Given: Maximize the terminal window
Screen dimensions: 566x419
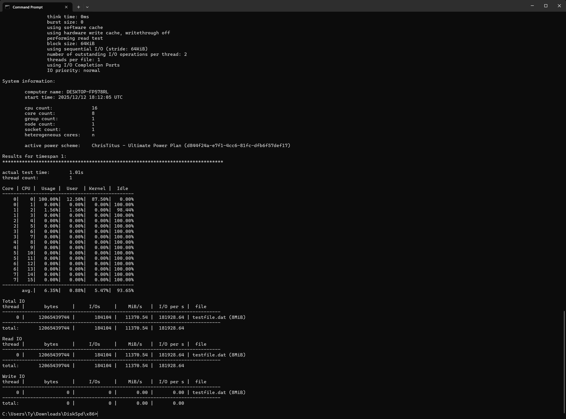Looking at the screenshot, I should (x=546, y=6).
